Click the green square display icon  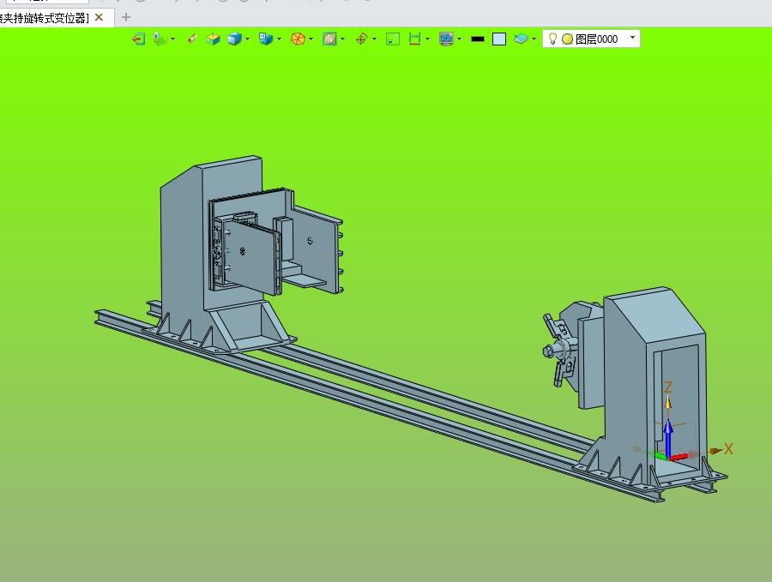(x=393, y=39)
